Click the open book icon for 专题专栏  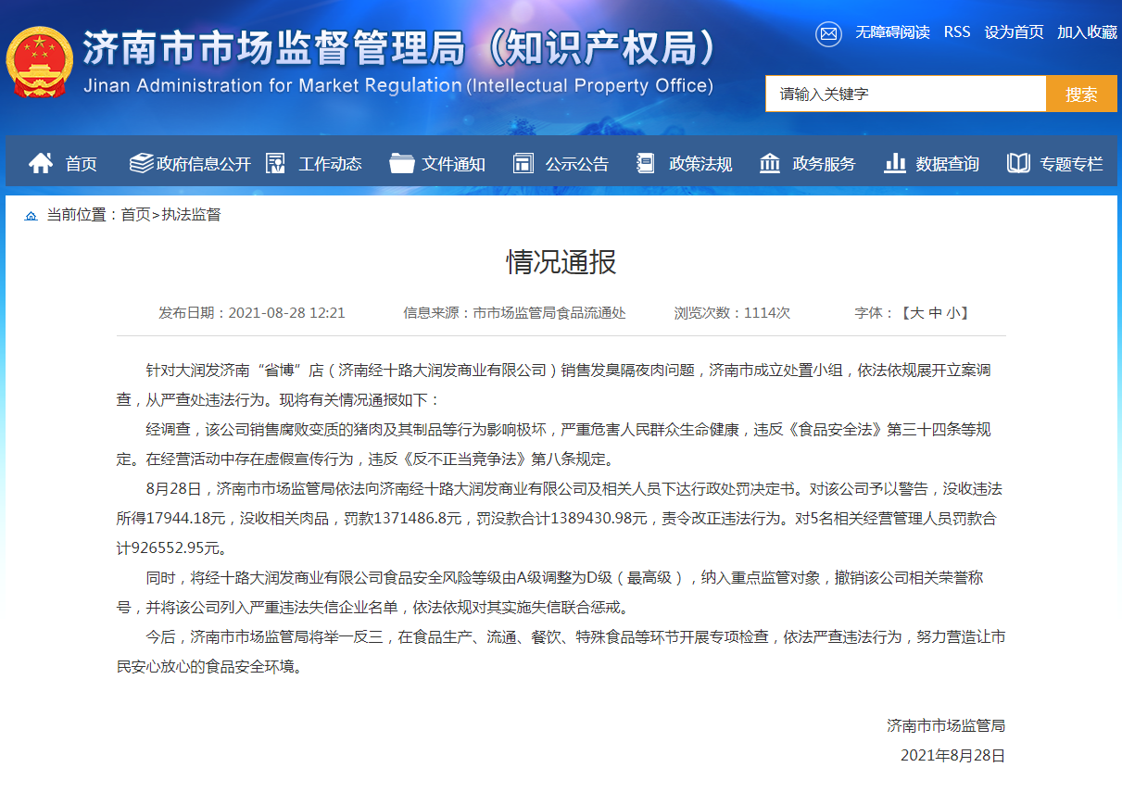coord(1018,164)
